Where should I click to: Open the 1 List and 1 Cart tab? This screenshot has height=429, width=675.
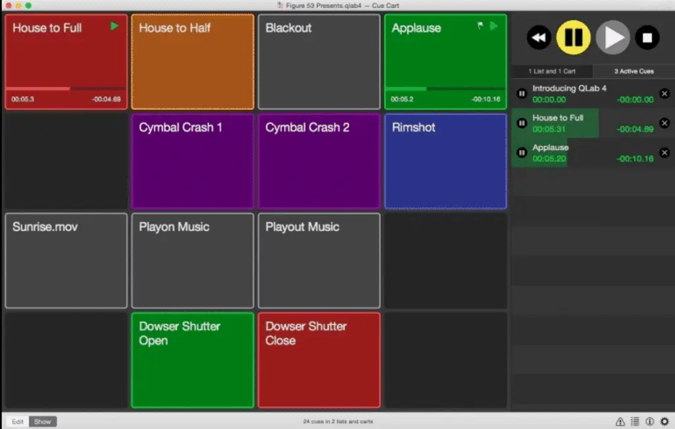552,71
